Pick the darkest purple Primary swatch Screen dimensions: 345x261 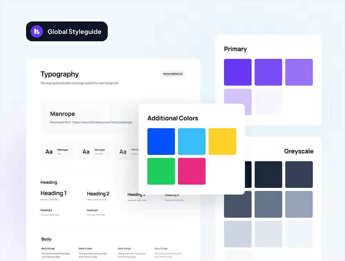click(238, 72)
